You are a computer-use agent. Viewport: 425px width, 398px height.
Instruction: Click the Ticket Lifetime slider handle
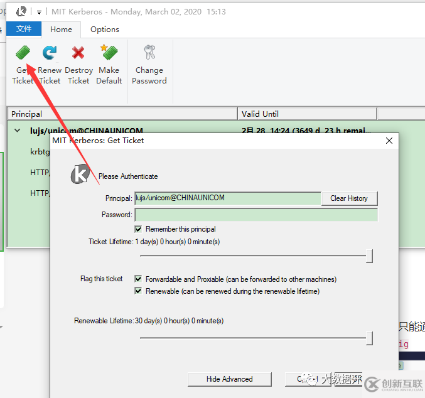pyautogui.click(x=369, y=256)
